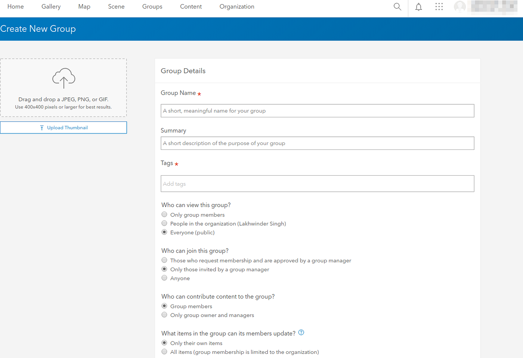Select Only group owner and managers for contributions
This screenshot has height=358, width=523.
coord(164,314)
